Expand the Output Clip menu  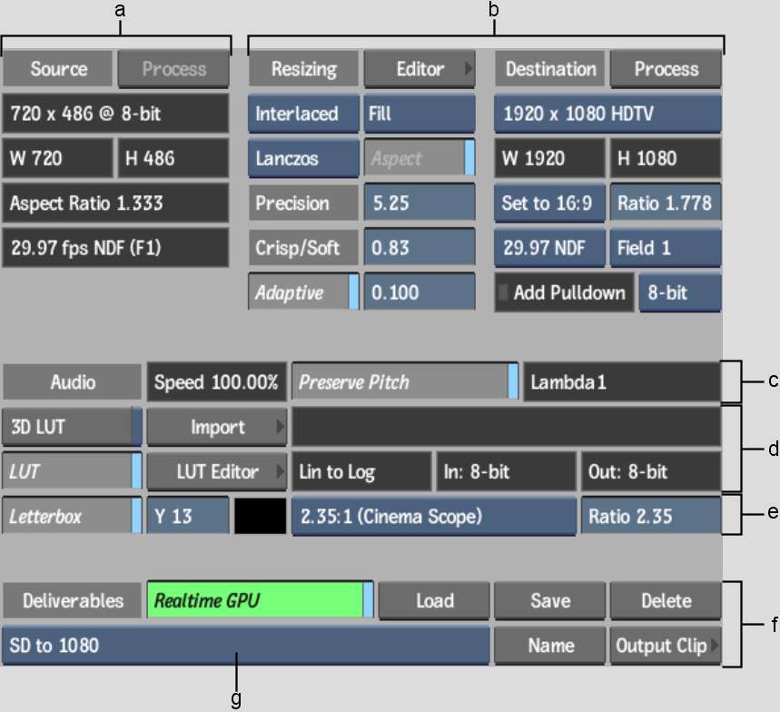(x=665, y=646)
